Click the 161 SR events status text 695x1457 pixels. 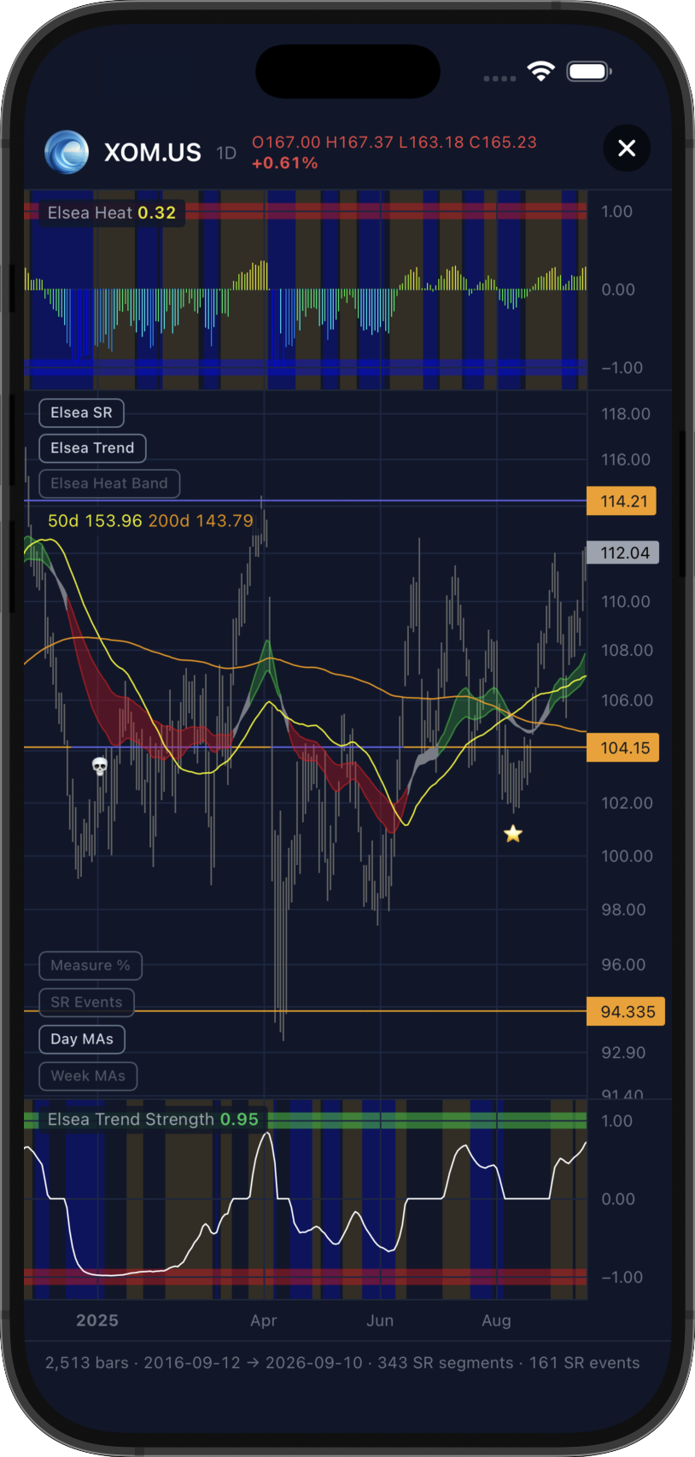coord(585,1363)
